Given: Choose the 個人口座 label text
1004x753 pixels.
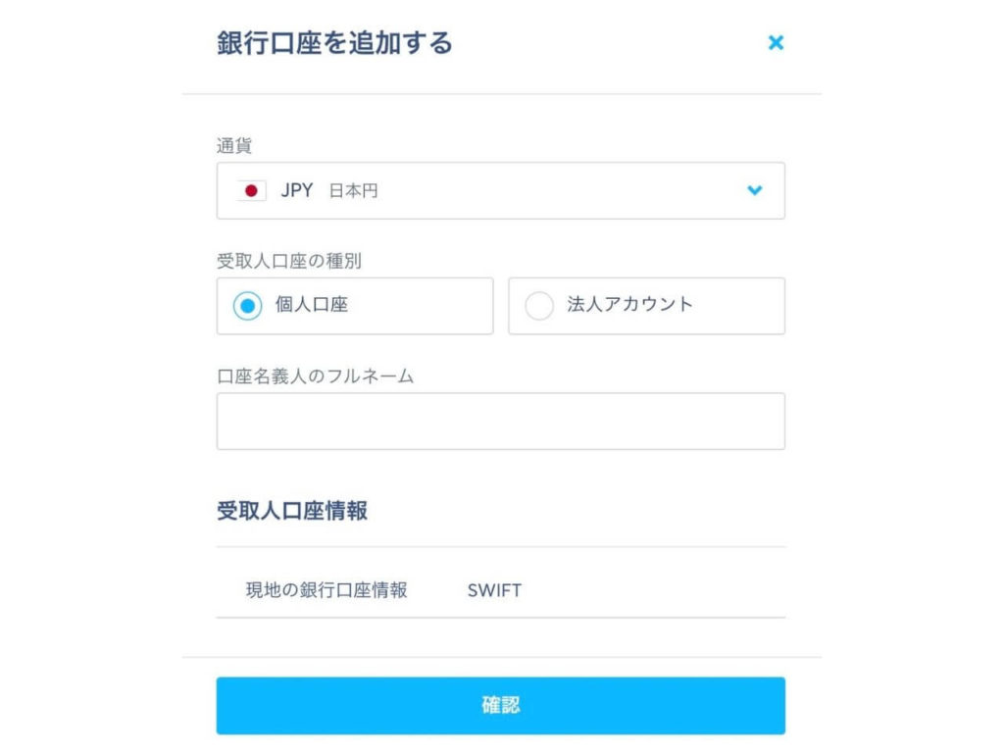Looking at the screenshot, I should [x=311, y=305].
